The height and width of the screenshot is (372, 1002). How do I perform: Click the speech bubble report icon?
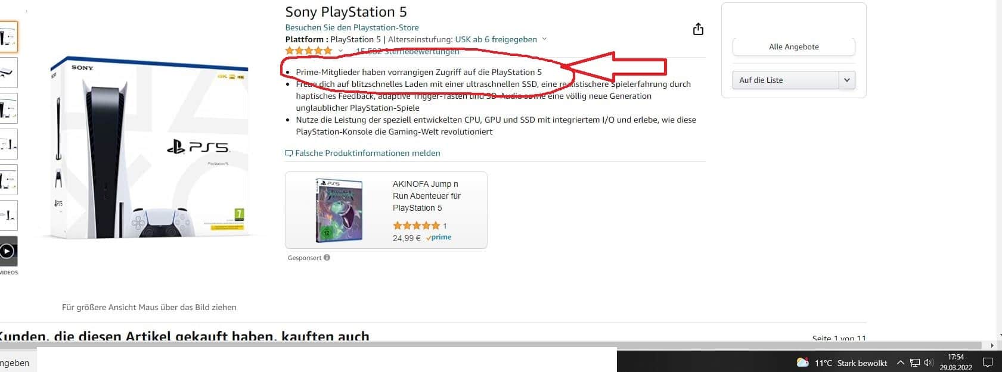click(x=288, y=154)
